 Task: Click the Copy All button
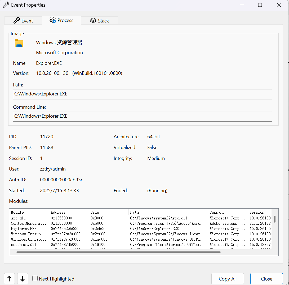(x=228, y=279)
